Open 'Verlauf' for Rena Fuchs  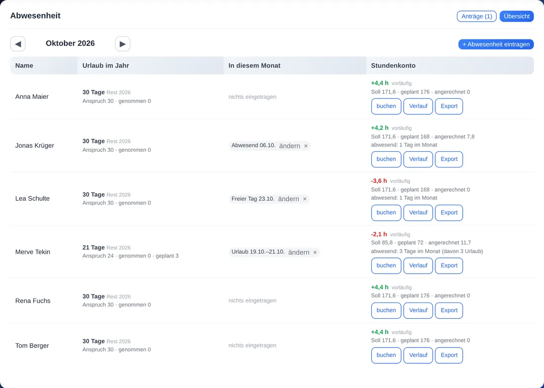pyautogui.click(x=418, y=311)
